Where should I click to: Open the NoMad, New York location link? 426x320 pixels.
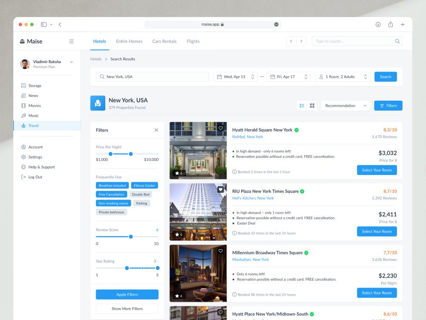[248, 137]
